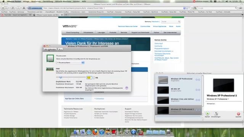The width and height of the screenshot is (244, 137).
Task: Switch to the VMware Fusion testen browser tab
Action: click(48, 15)
